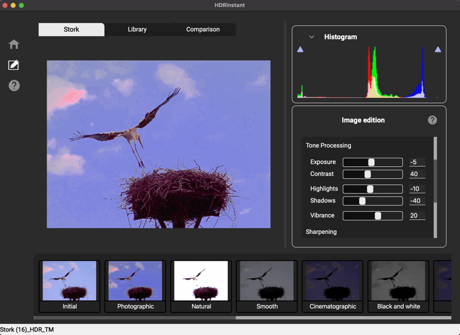
Task: Apply the Photographic preset thumbnail
Action: click(135, 281)
